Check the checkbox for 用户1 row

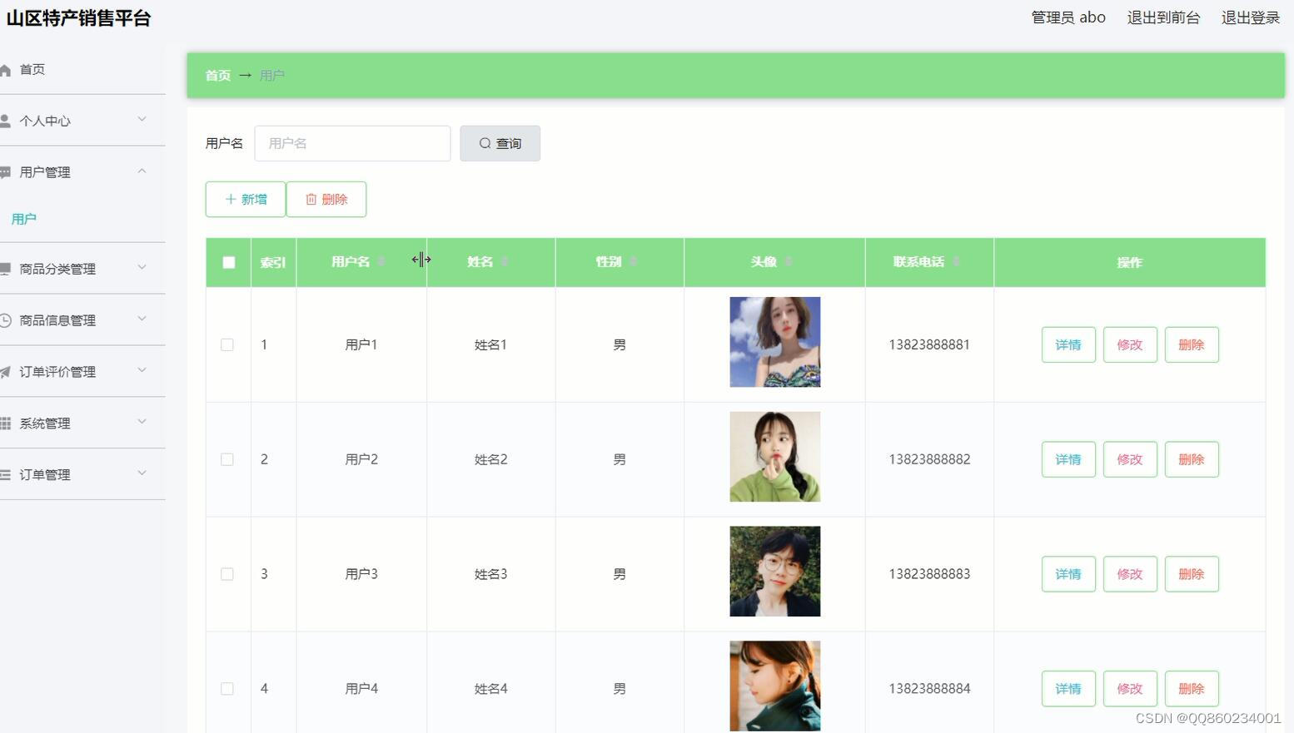(226, 344)
